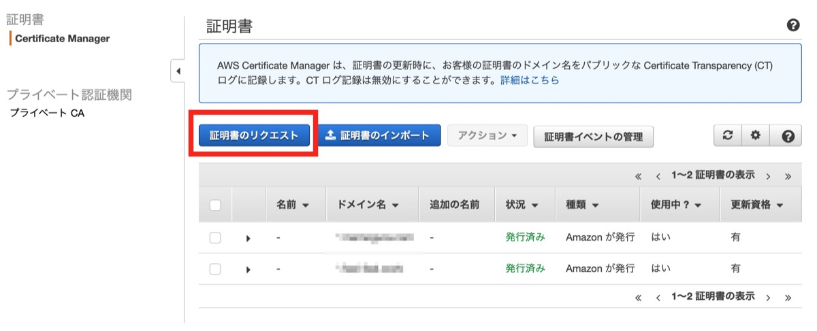This screenshot has width=817, height=331.
Task: Go to next page in top pagination
Action: click(768, 177)
